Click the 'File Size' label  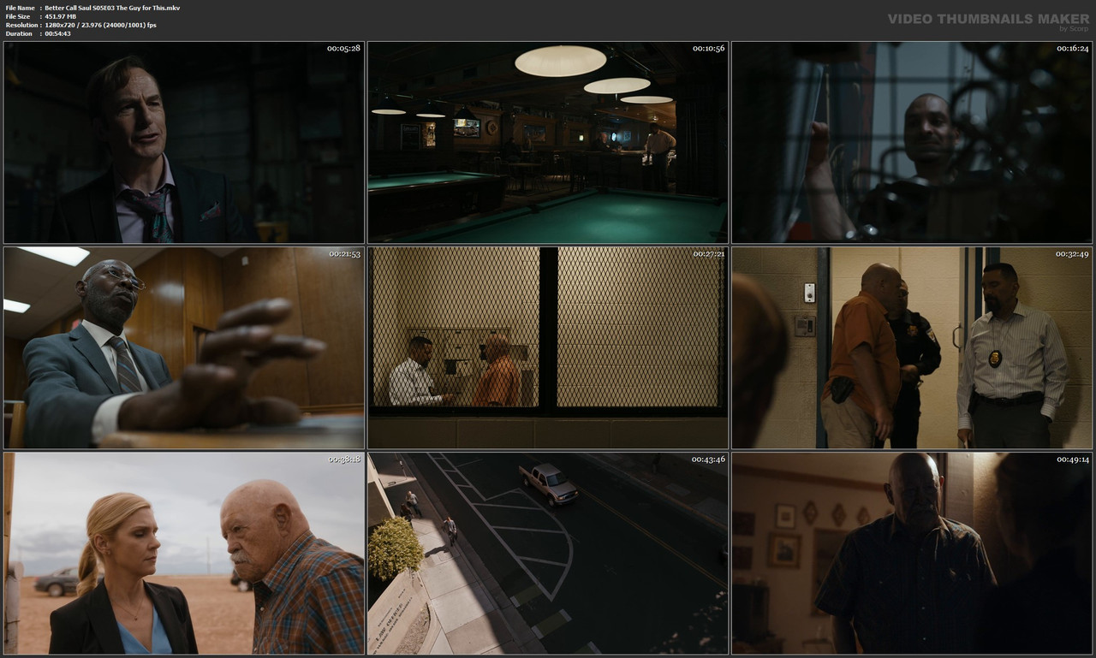click(18, 16)
